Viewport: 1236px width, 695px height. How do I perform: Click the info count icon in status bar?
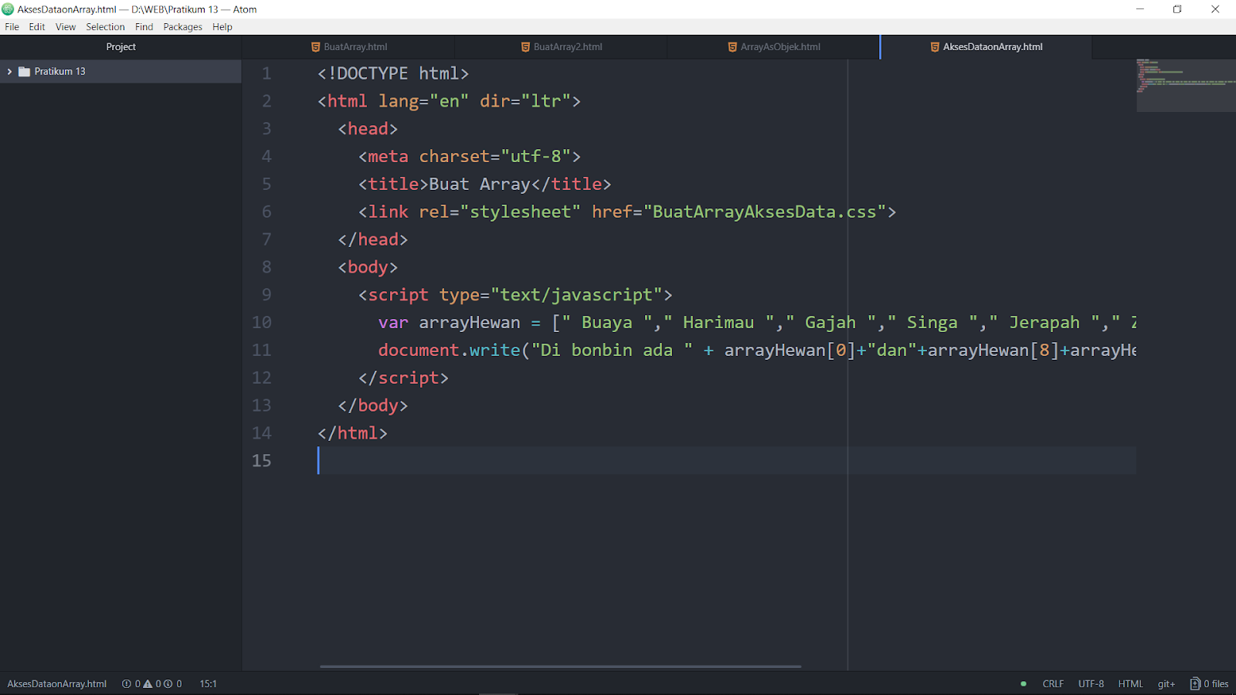[x=169, y=683]
